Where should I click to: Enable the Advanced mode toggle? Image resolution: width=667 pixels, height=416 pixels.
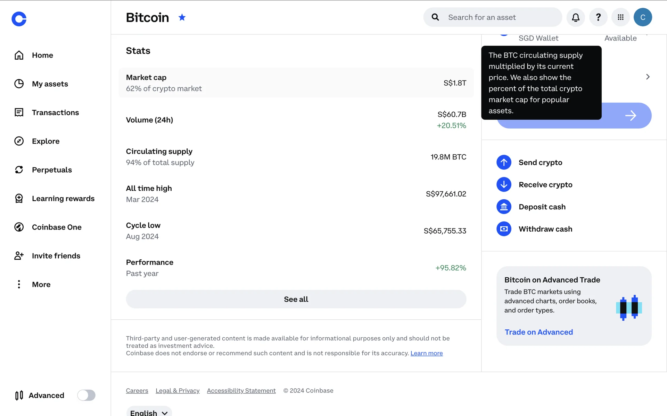[x=86, y=395]
